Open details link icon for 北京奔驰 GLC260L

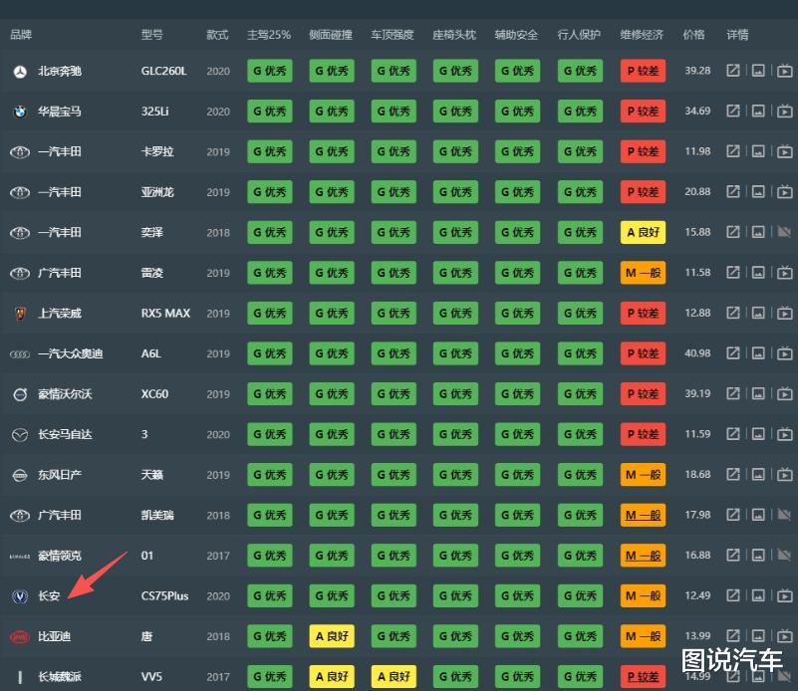pos(733,71)
